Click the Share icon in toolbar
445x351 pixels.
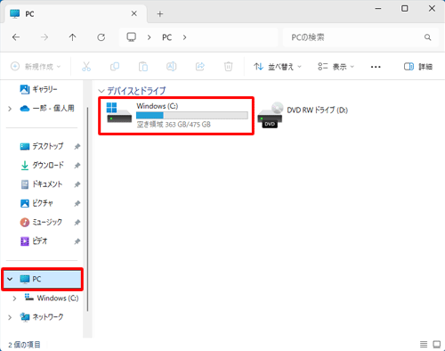200,67
